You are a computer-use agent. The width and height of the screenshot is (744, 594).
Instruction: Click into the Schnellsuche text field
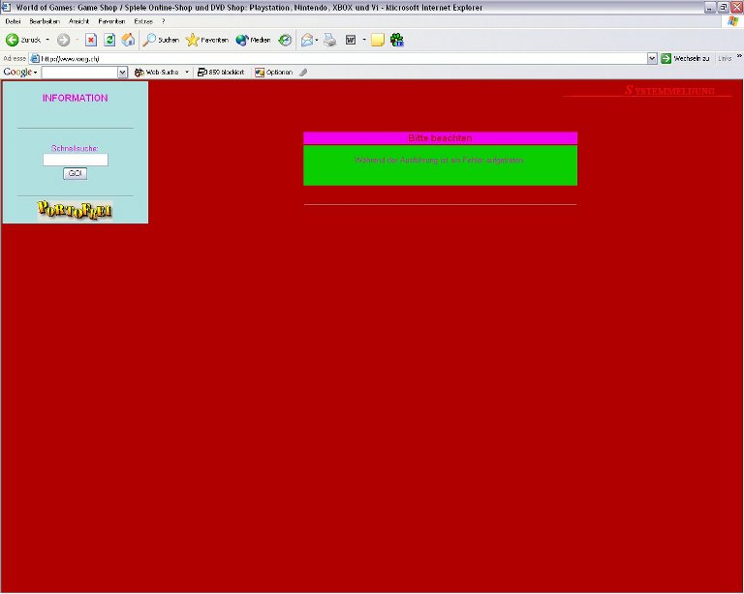pos(76,160)
